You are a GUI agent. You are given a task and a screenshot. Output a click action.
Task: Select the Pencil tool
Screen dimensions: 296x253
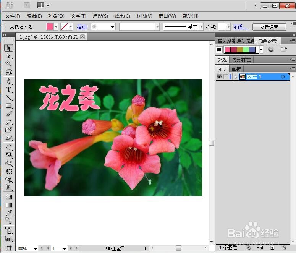point(9,122)
